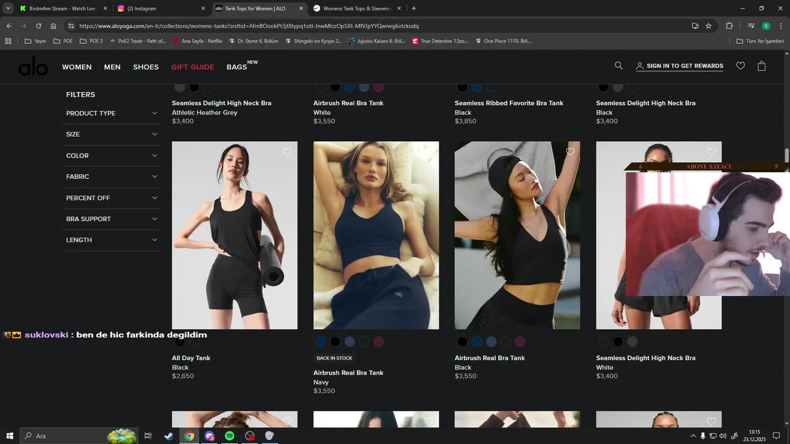Click the install app icon in address bar
This screenshot has width=790, height=444.
coord(695,26)
